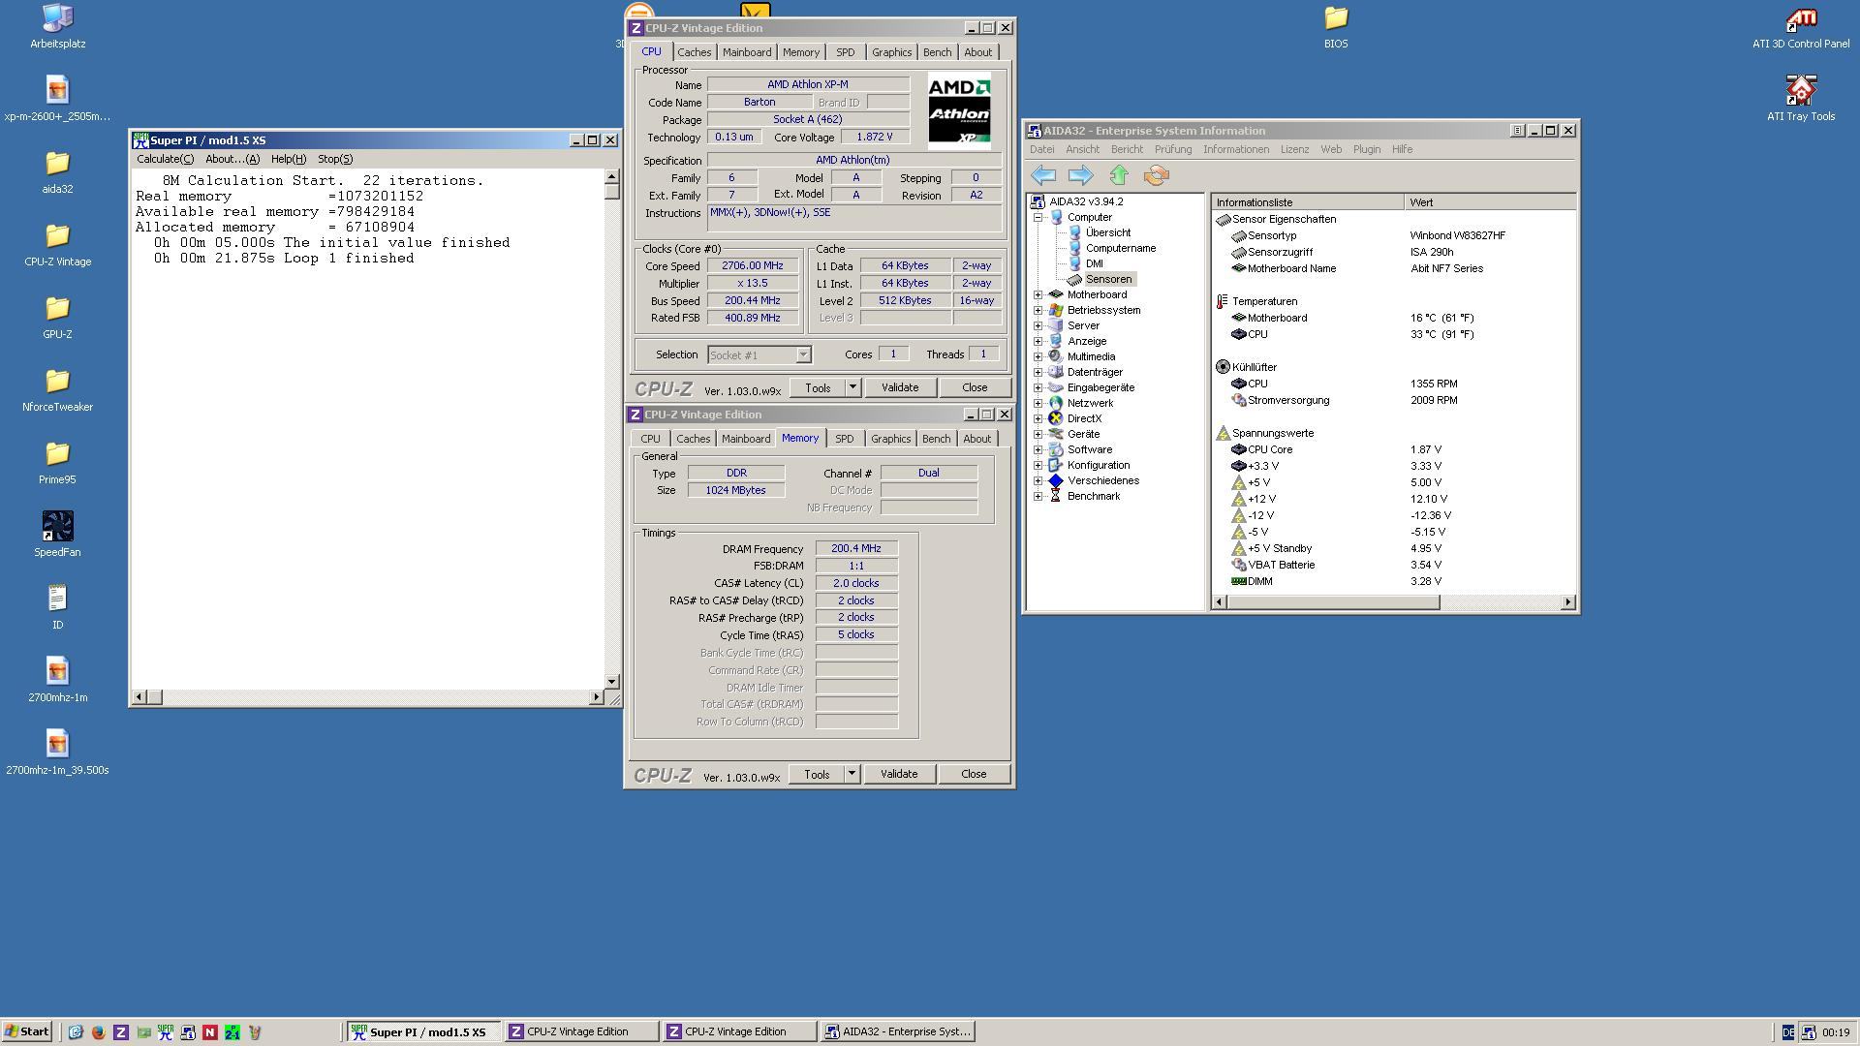Expand the Motherboard tree node in AIDA32
Image resolution: width=1860 pixels, height=1046 pixels.
coord(1038,295)
